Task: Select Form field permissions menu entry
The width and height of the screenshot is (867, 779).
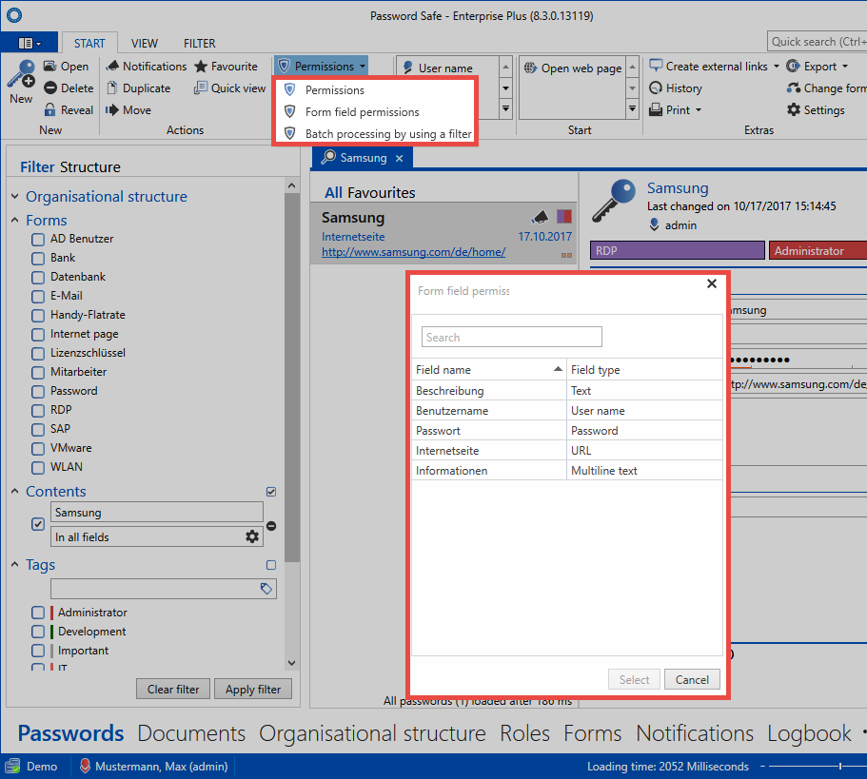Action: [375, 112]
